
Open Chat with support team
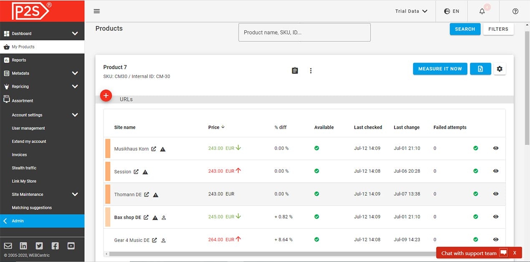(469, 253)
